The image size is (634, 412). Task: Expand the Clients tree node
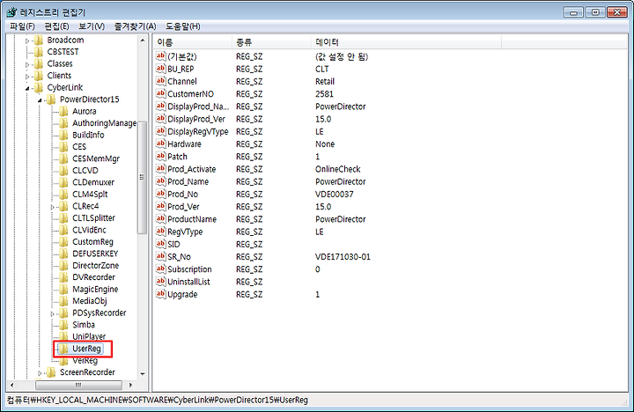[27, 76]
